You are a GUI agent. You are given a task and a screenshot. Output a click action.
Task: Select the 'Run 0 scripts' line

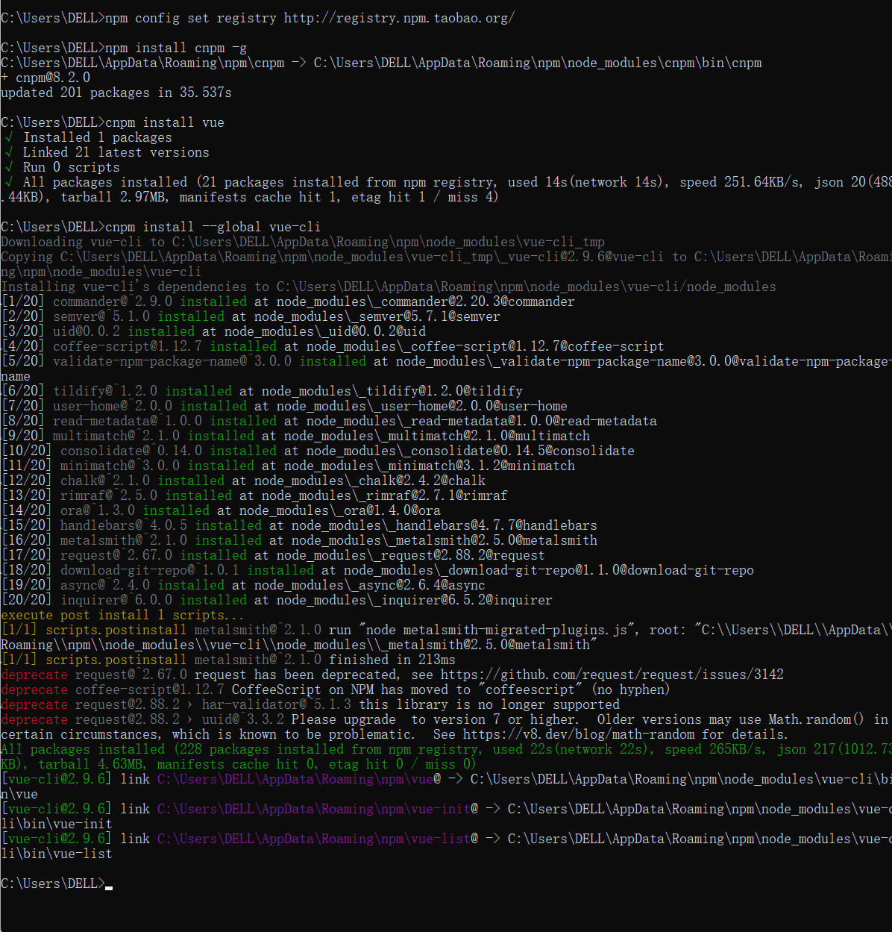[x=61, y=167]
